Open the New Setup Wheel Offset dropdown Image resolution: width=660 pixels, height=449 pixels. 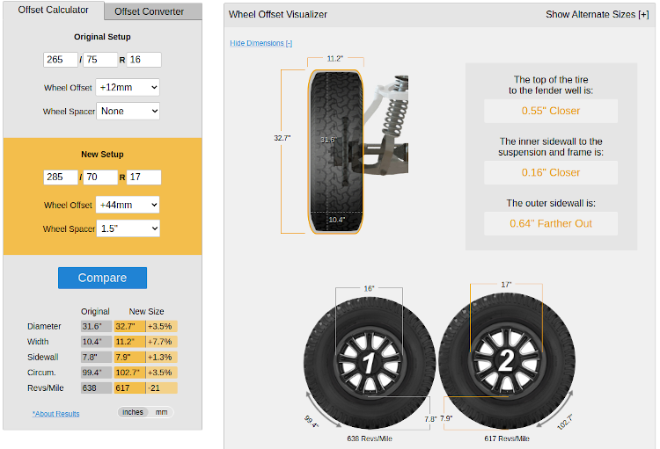tap(128, 205)
